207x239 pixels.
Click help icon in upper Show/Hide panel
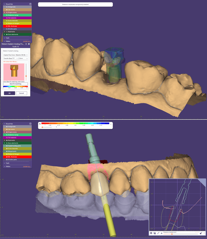pyautogui.click(x=30, y=4)
